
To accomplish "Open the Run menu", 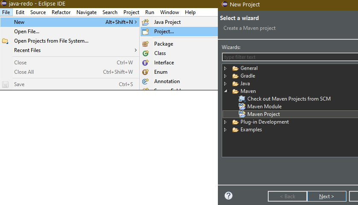I will click(x=150, y=12).
